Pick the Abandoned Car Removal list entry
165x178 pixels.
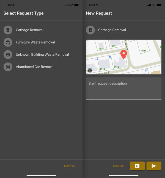[35, 67]
